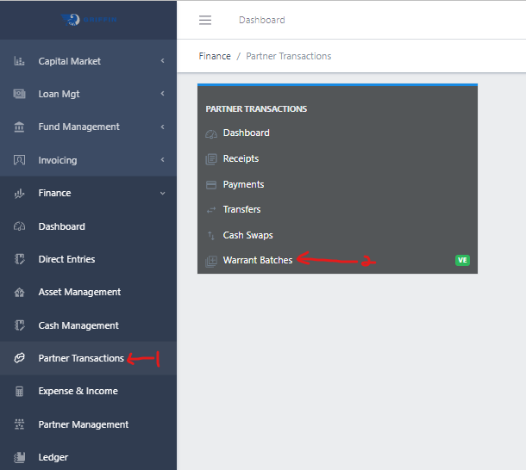The width and height of the screenshot is (526, 470).
Task: Click the Finance breadcrumb link
Action: 215,56
